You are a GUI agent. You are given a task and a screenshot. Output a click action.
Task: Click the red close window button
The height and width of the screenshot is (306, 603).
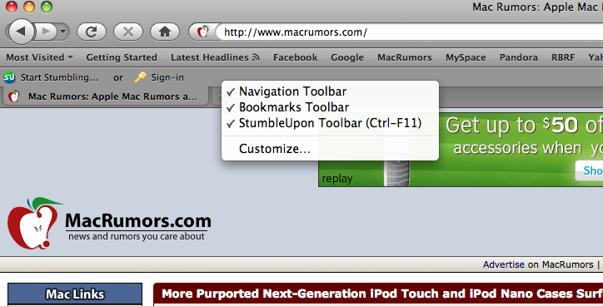click(x=12, y=7)
